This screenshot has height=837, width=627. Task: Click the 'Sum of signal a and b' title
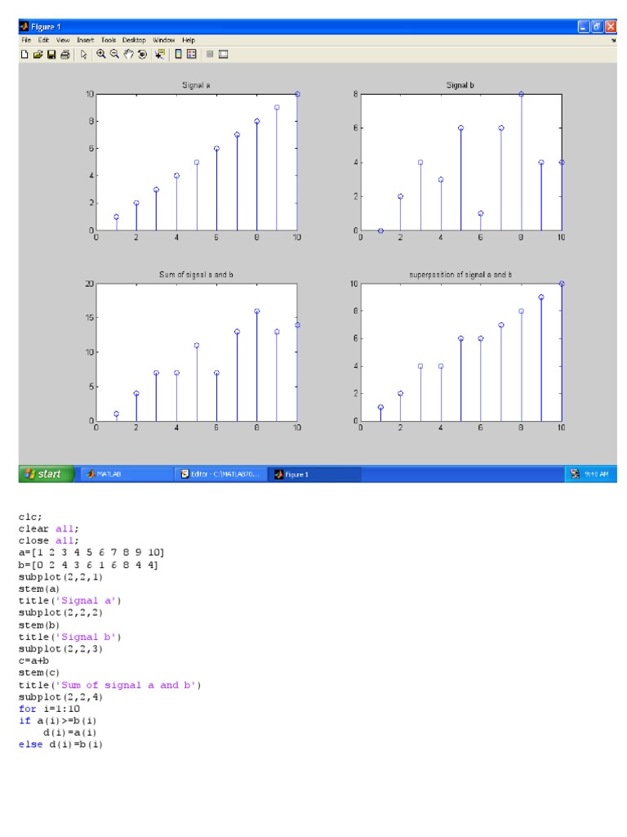tap(196, 275)
